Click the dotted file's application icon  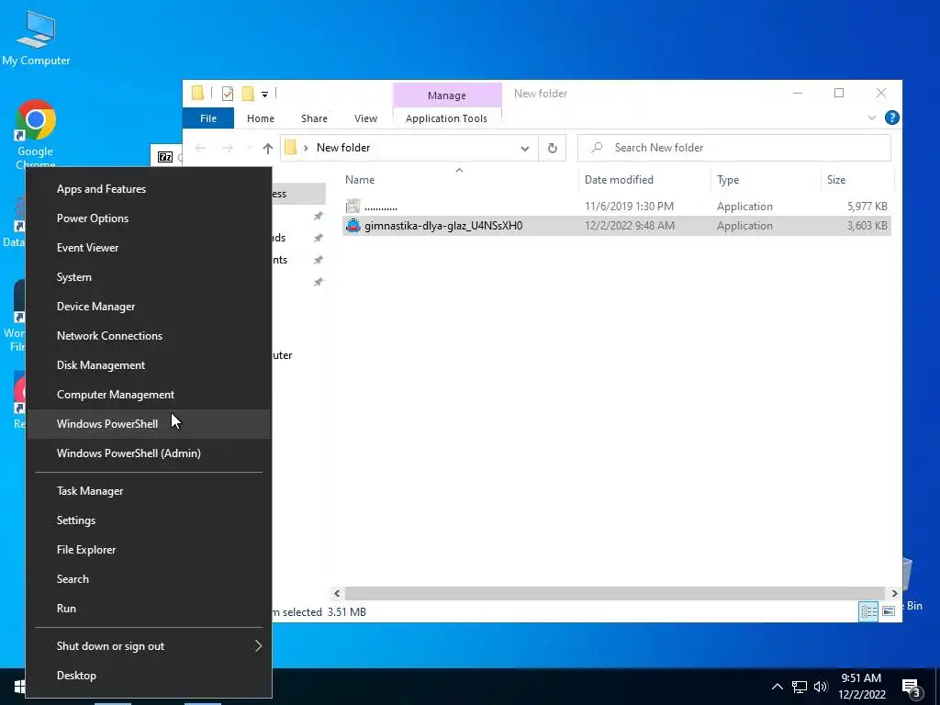(353, 207)
